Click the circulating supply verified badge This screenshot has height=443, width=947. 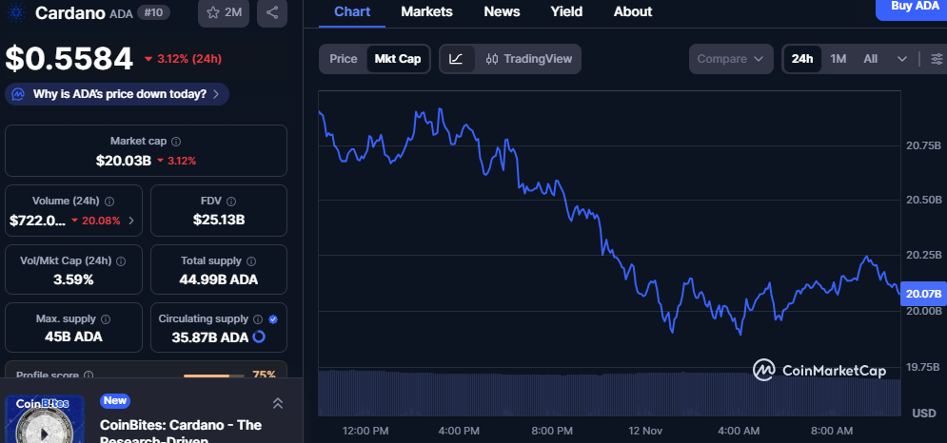273,319
